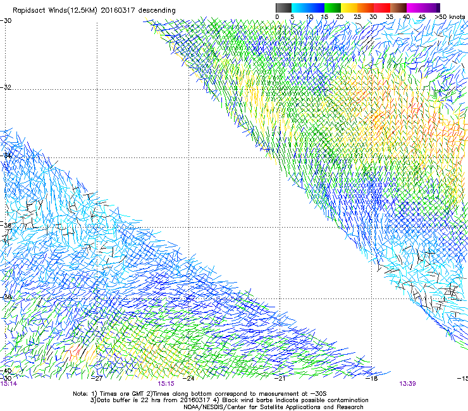The height and width of the screenshot is (411, 468).
Task: Click the '13:39' swath time label
Action: coord(407,384)
